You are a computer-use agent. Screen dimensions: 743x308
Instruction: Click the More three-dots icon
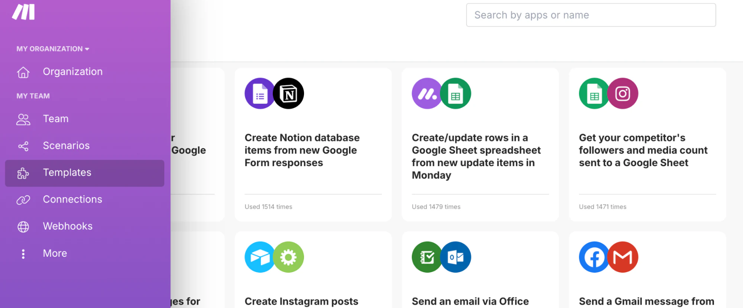pos(23,254)
